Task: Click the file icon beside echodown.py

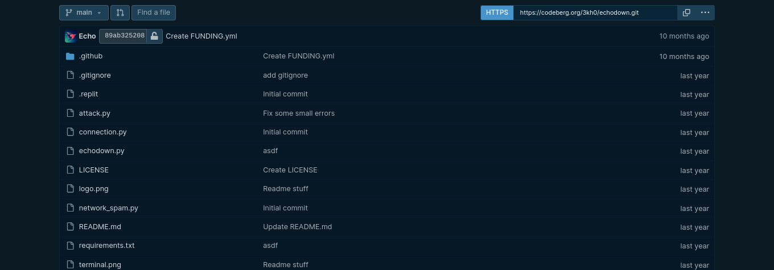Action: (x=70, y=151)
